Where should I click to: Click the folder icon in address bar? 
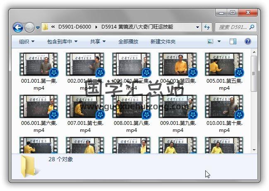pyautogui.click(x=45, y=27)
